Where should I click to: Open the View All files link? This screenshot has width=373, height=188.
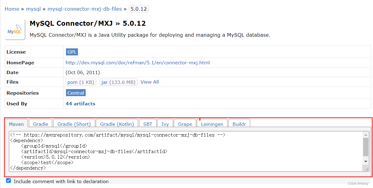pyautogui.click(x=150, y=82)
